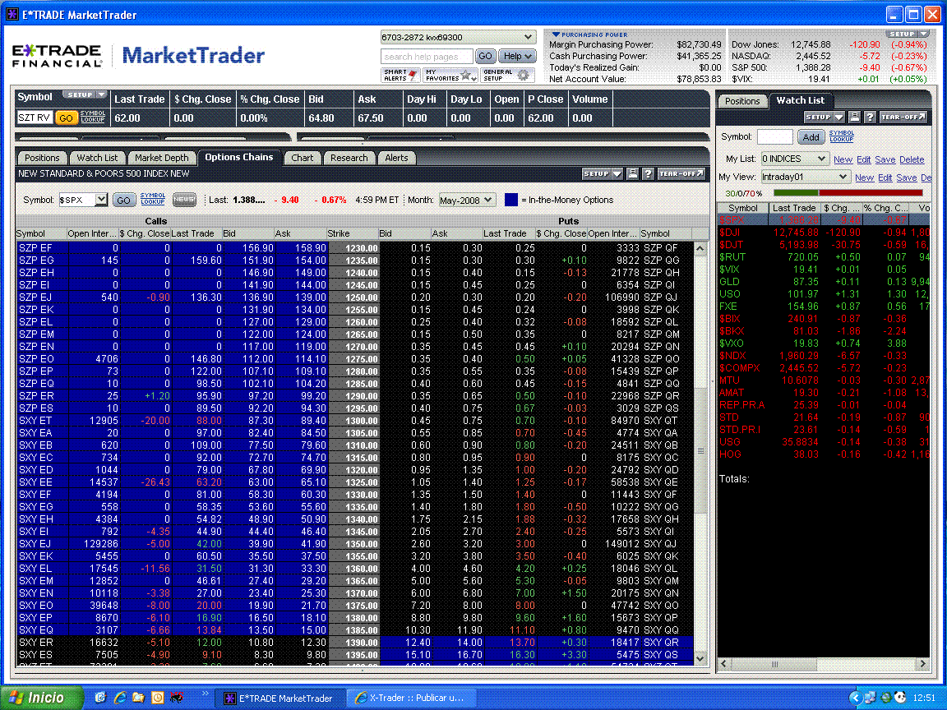Click the E*TRADE title bar app icon

pyautogui.click(x=12, y=15)
